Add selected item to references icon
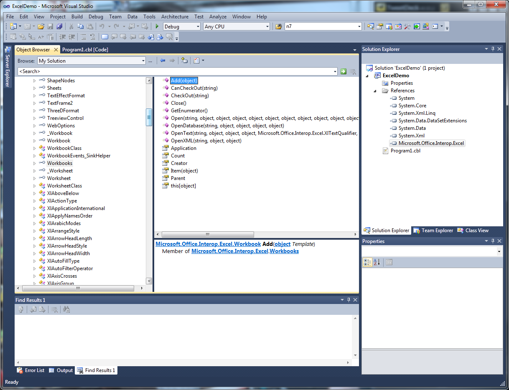 click(184, 61)
